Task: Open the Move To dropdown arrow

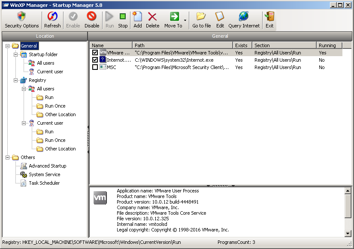Action: point(185,20)
